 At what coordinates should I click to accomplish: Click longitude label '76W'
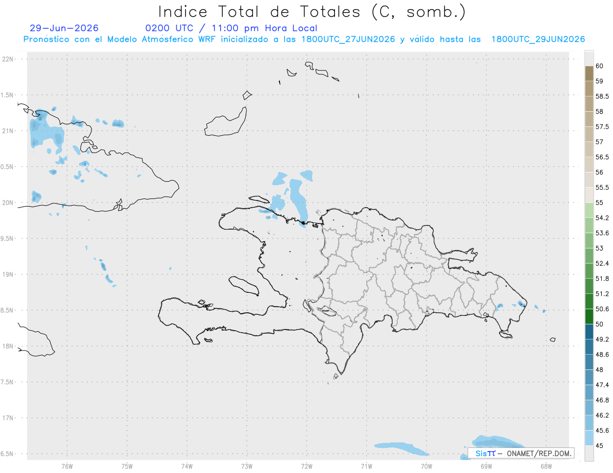click(x=67, y=466)
